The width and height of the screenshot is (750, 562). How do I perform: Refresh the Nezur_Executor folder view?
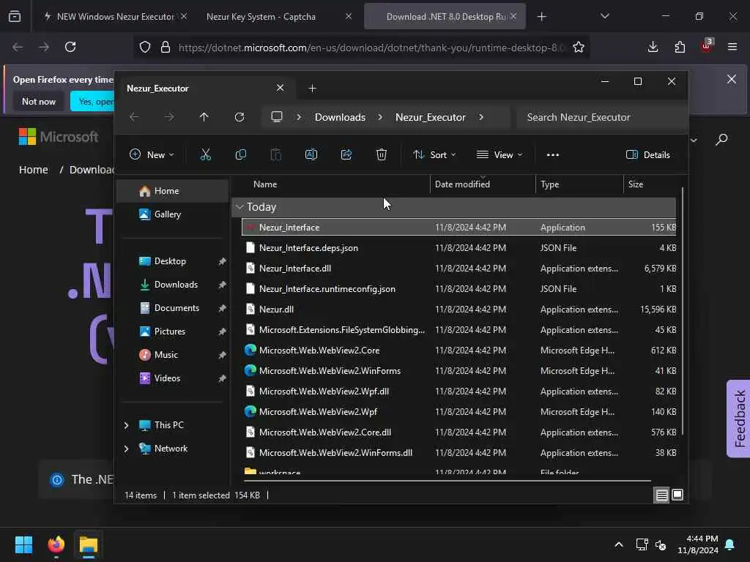pyautogui.click(x=240, y=117)
